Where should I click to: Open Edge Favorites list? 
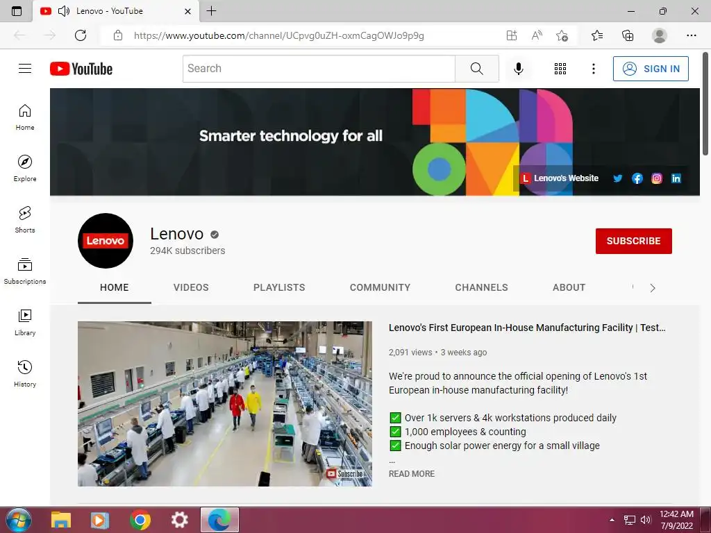pos(597,35)
